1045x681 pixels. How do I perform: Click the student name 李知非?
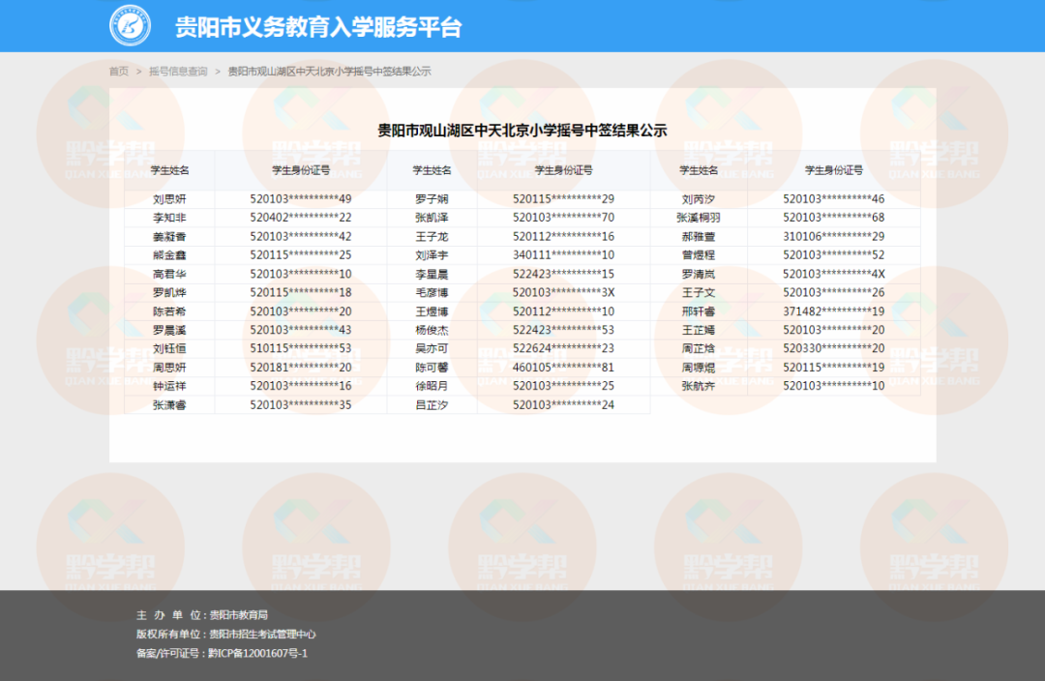click(x=169, y=218)
